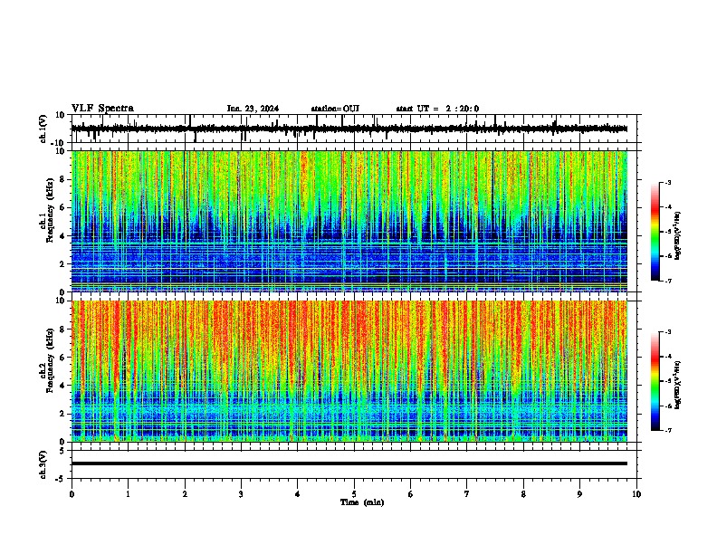The height and width of the screenshot is (554, 717).
Task: Click the -3 tick on ch.2 colorbar
Action: 667,332
